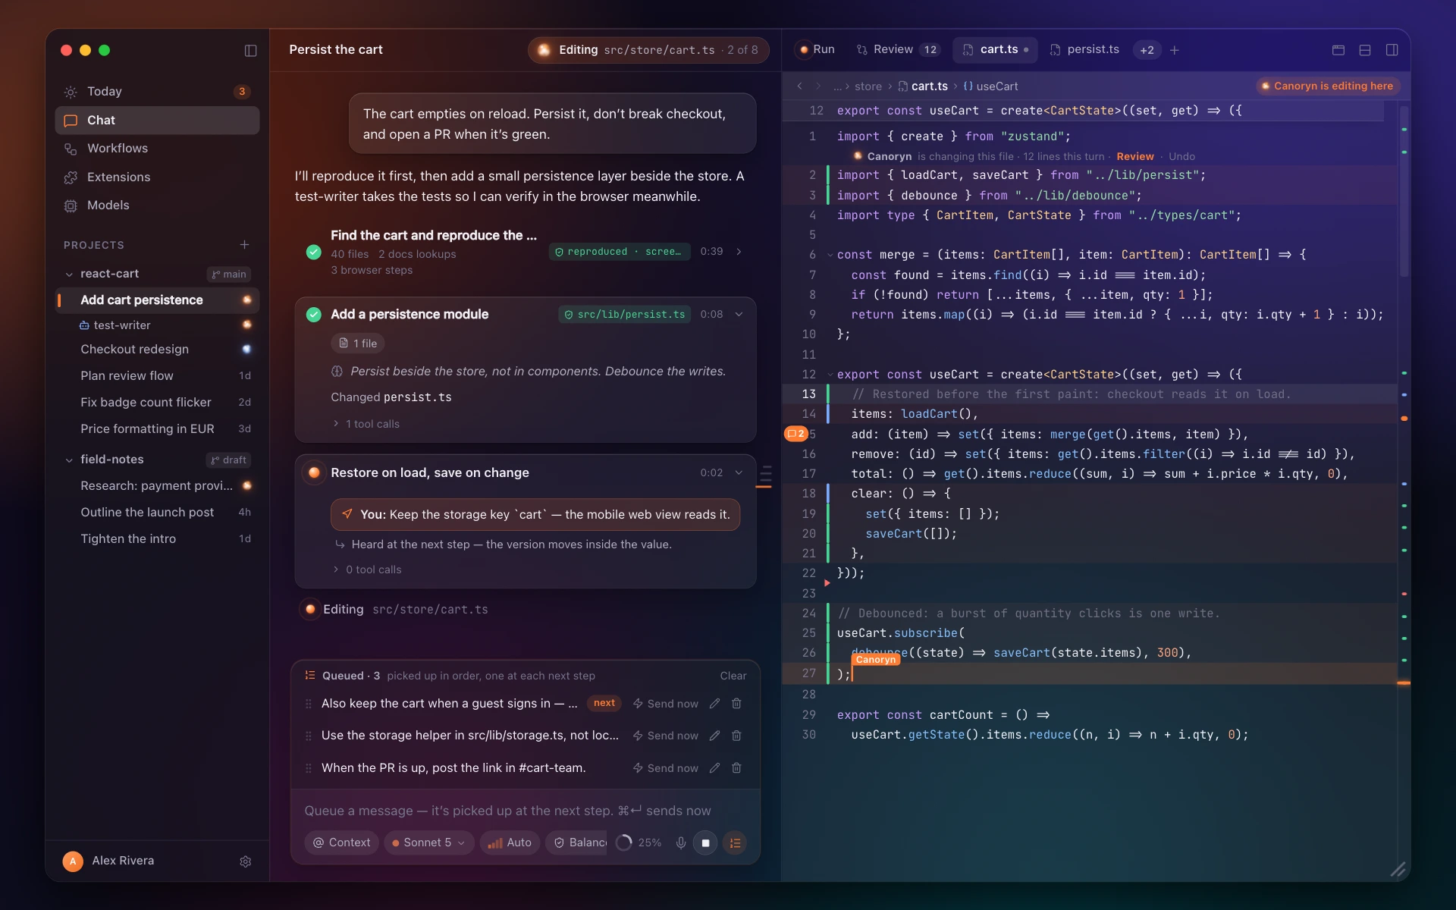Image resolution: width=1456 pixels, height=910 pixels.
Task: Add a new project with the plus icon
Action: pos(244,245)
